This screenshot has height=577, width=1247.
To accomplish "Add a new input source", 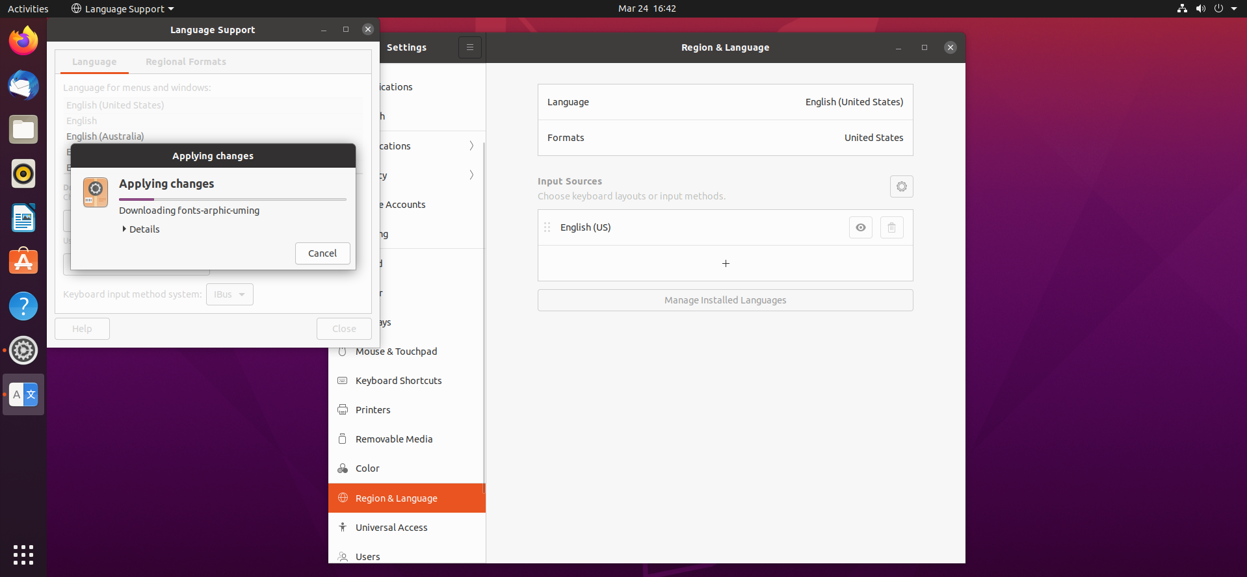I will pos(726,263).
